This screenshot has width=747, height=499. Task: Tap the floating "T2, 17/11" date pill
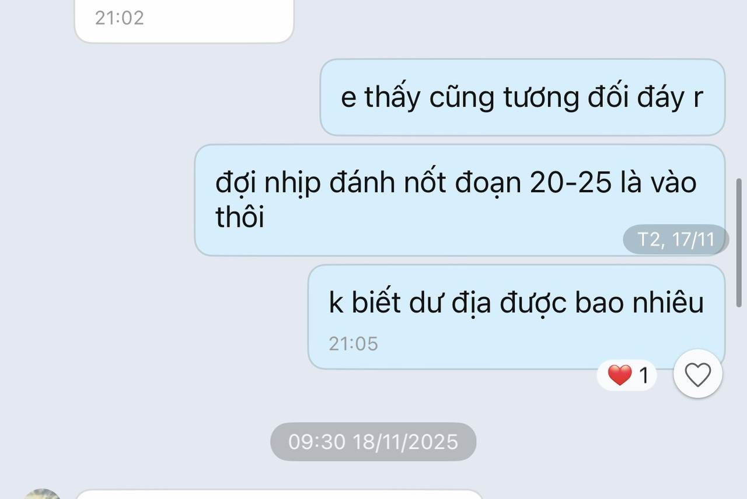click(x=676, y=240)
